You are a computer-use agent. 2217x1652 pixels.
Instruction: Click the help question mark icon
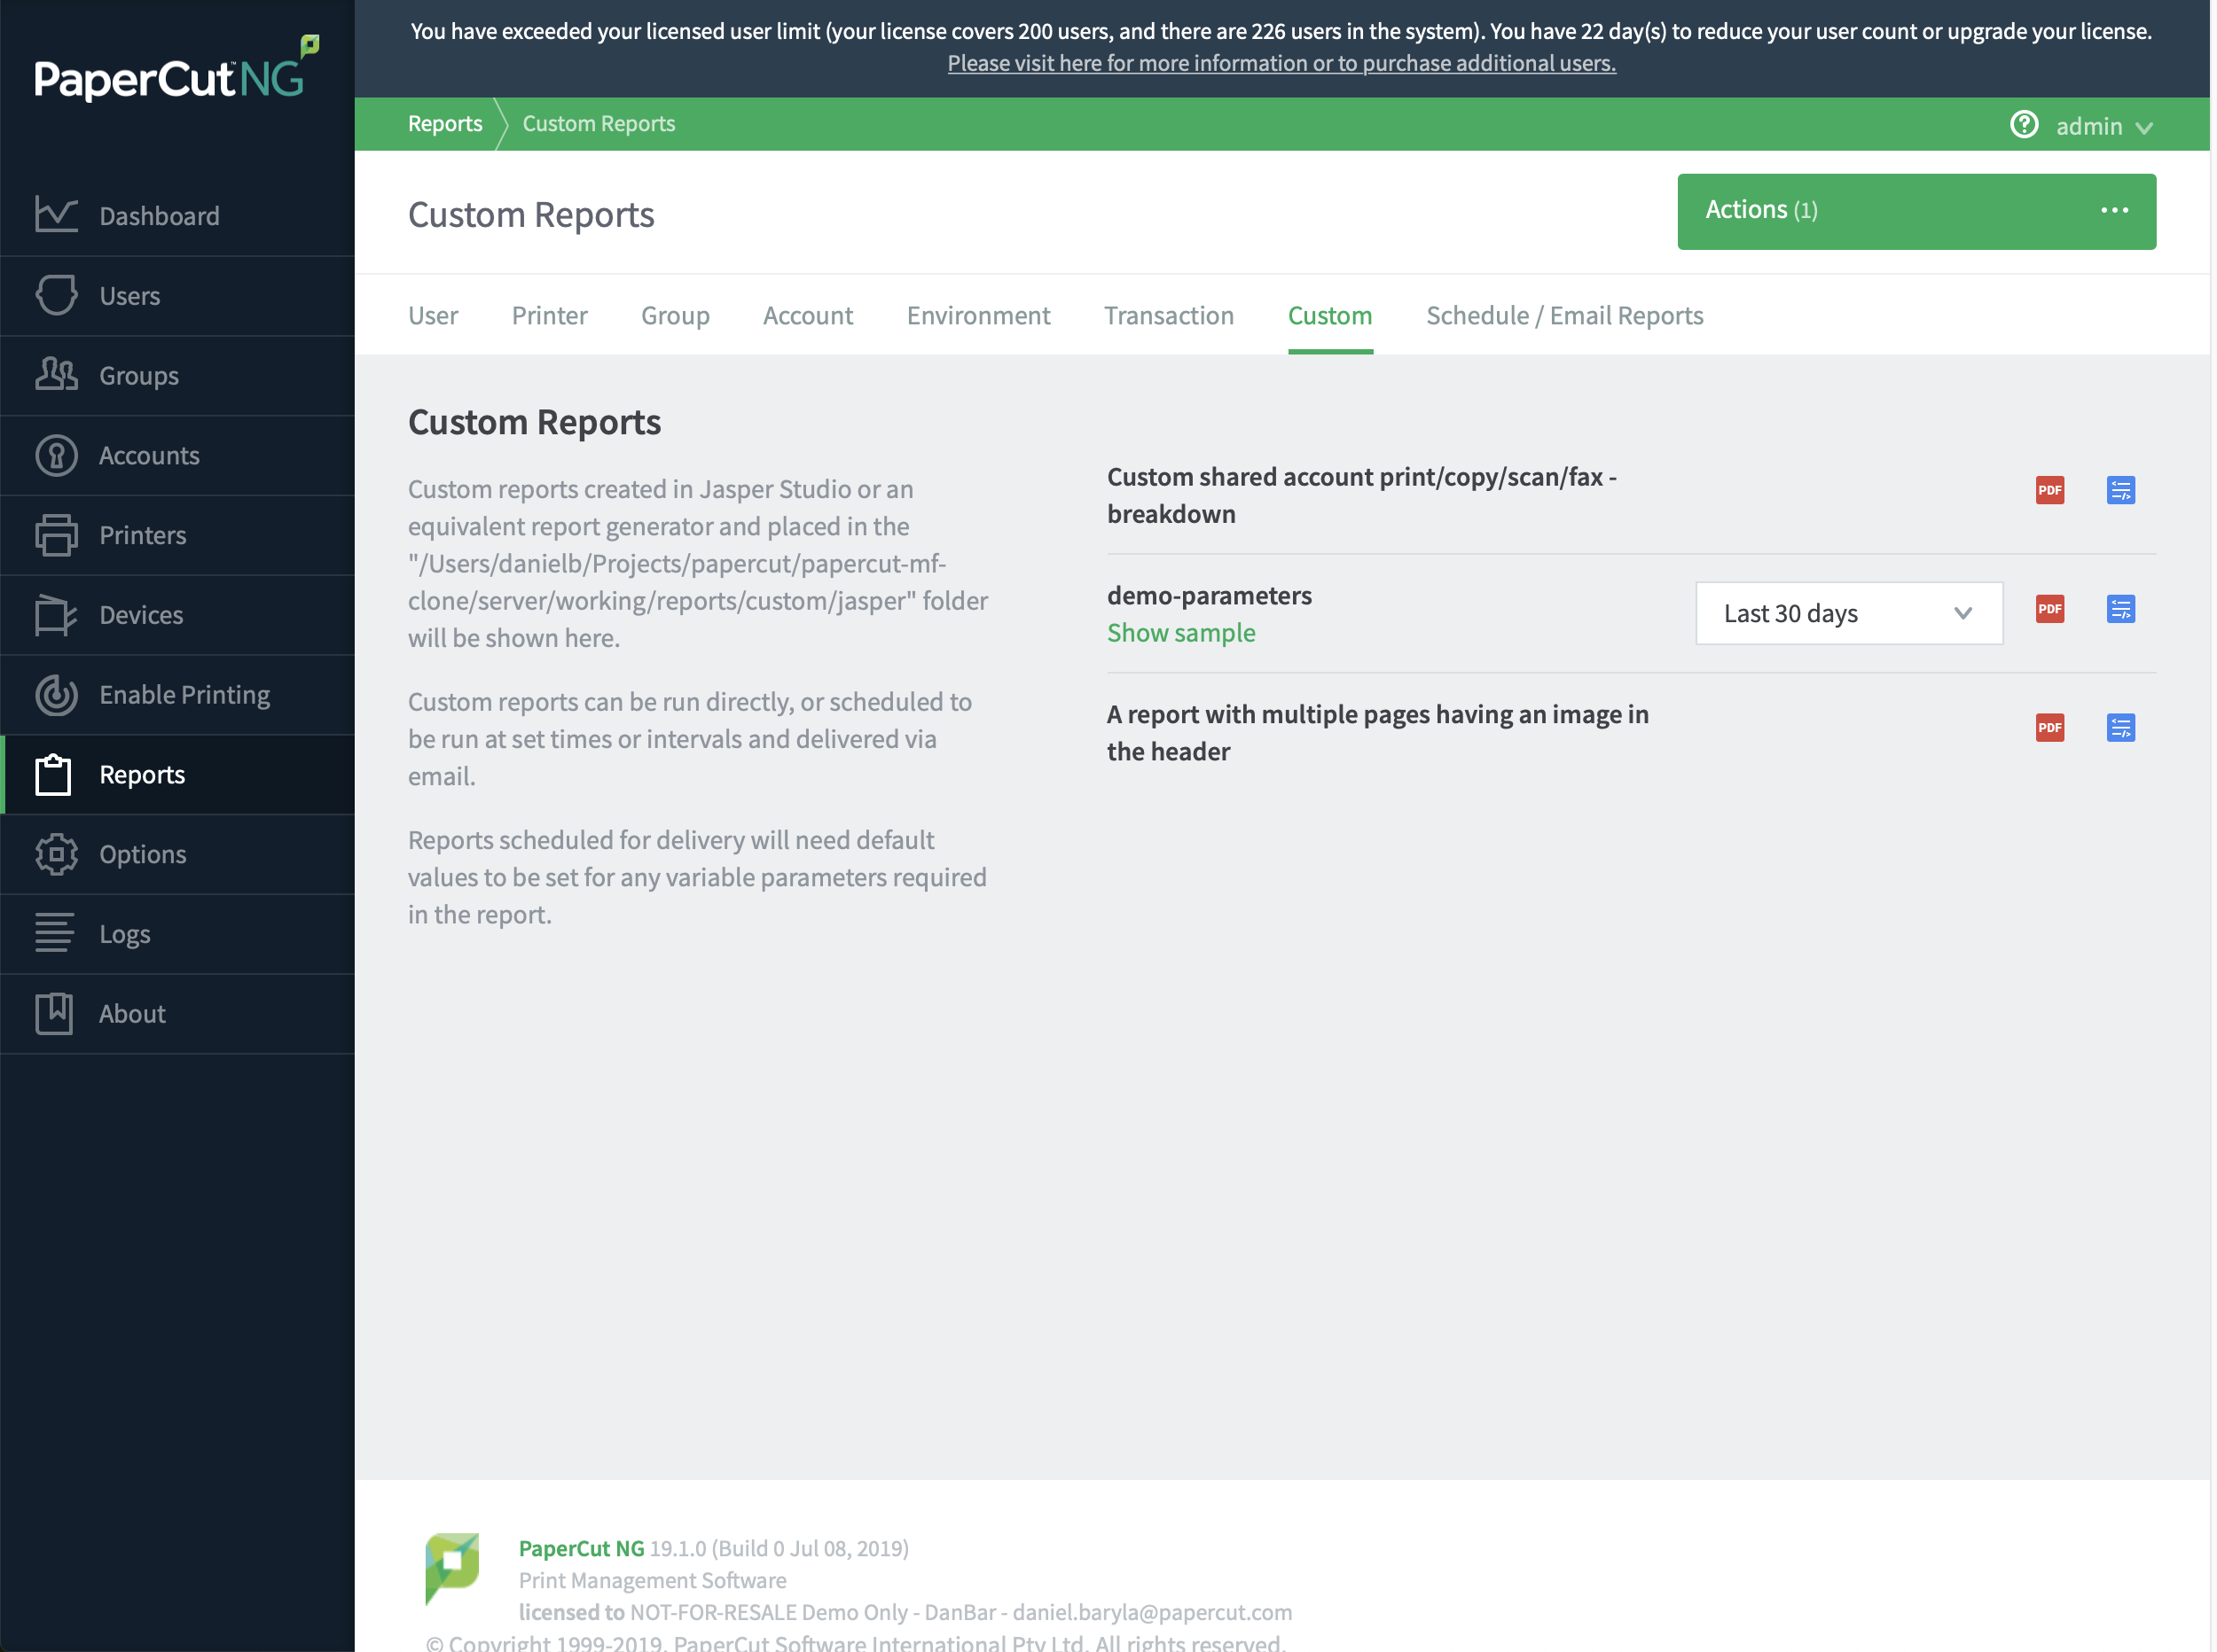coord(2024,124)
